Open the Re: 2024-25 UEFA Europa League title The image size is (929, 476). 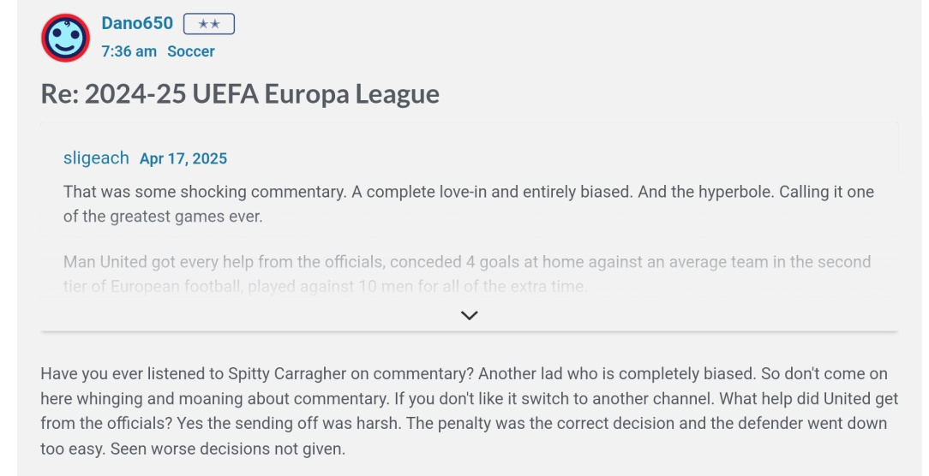240,94
